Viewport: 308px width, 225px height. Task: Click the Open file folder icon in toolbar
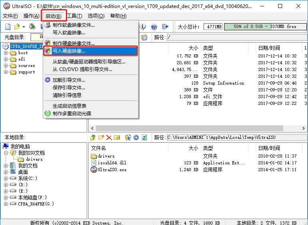point(17,26)
